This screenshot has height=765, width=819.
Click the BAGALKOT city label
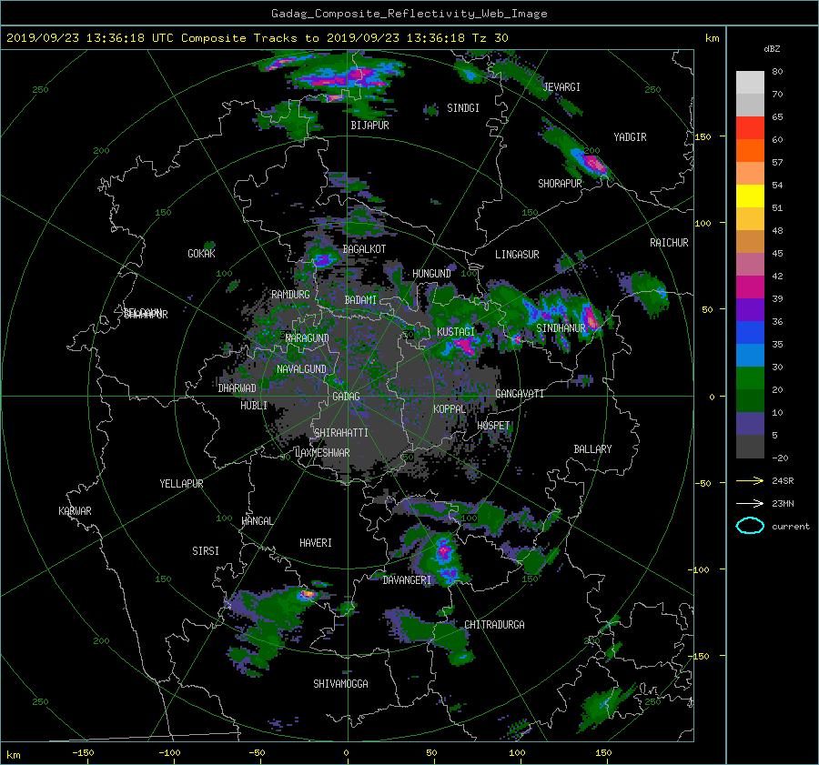point(364,249)
